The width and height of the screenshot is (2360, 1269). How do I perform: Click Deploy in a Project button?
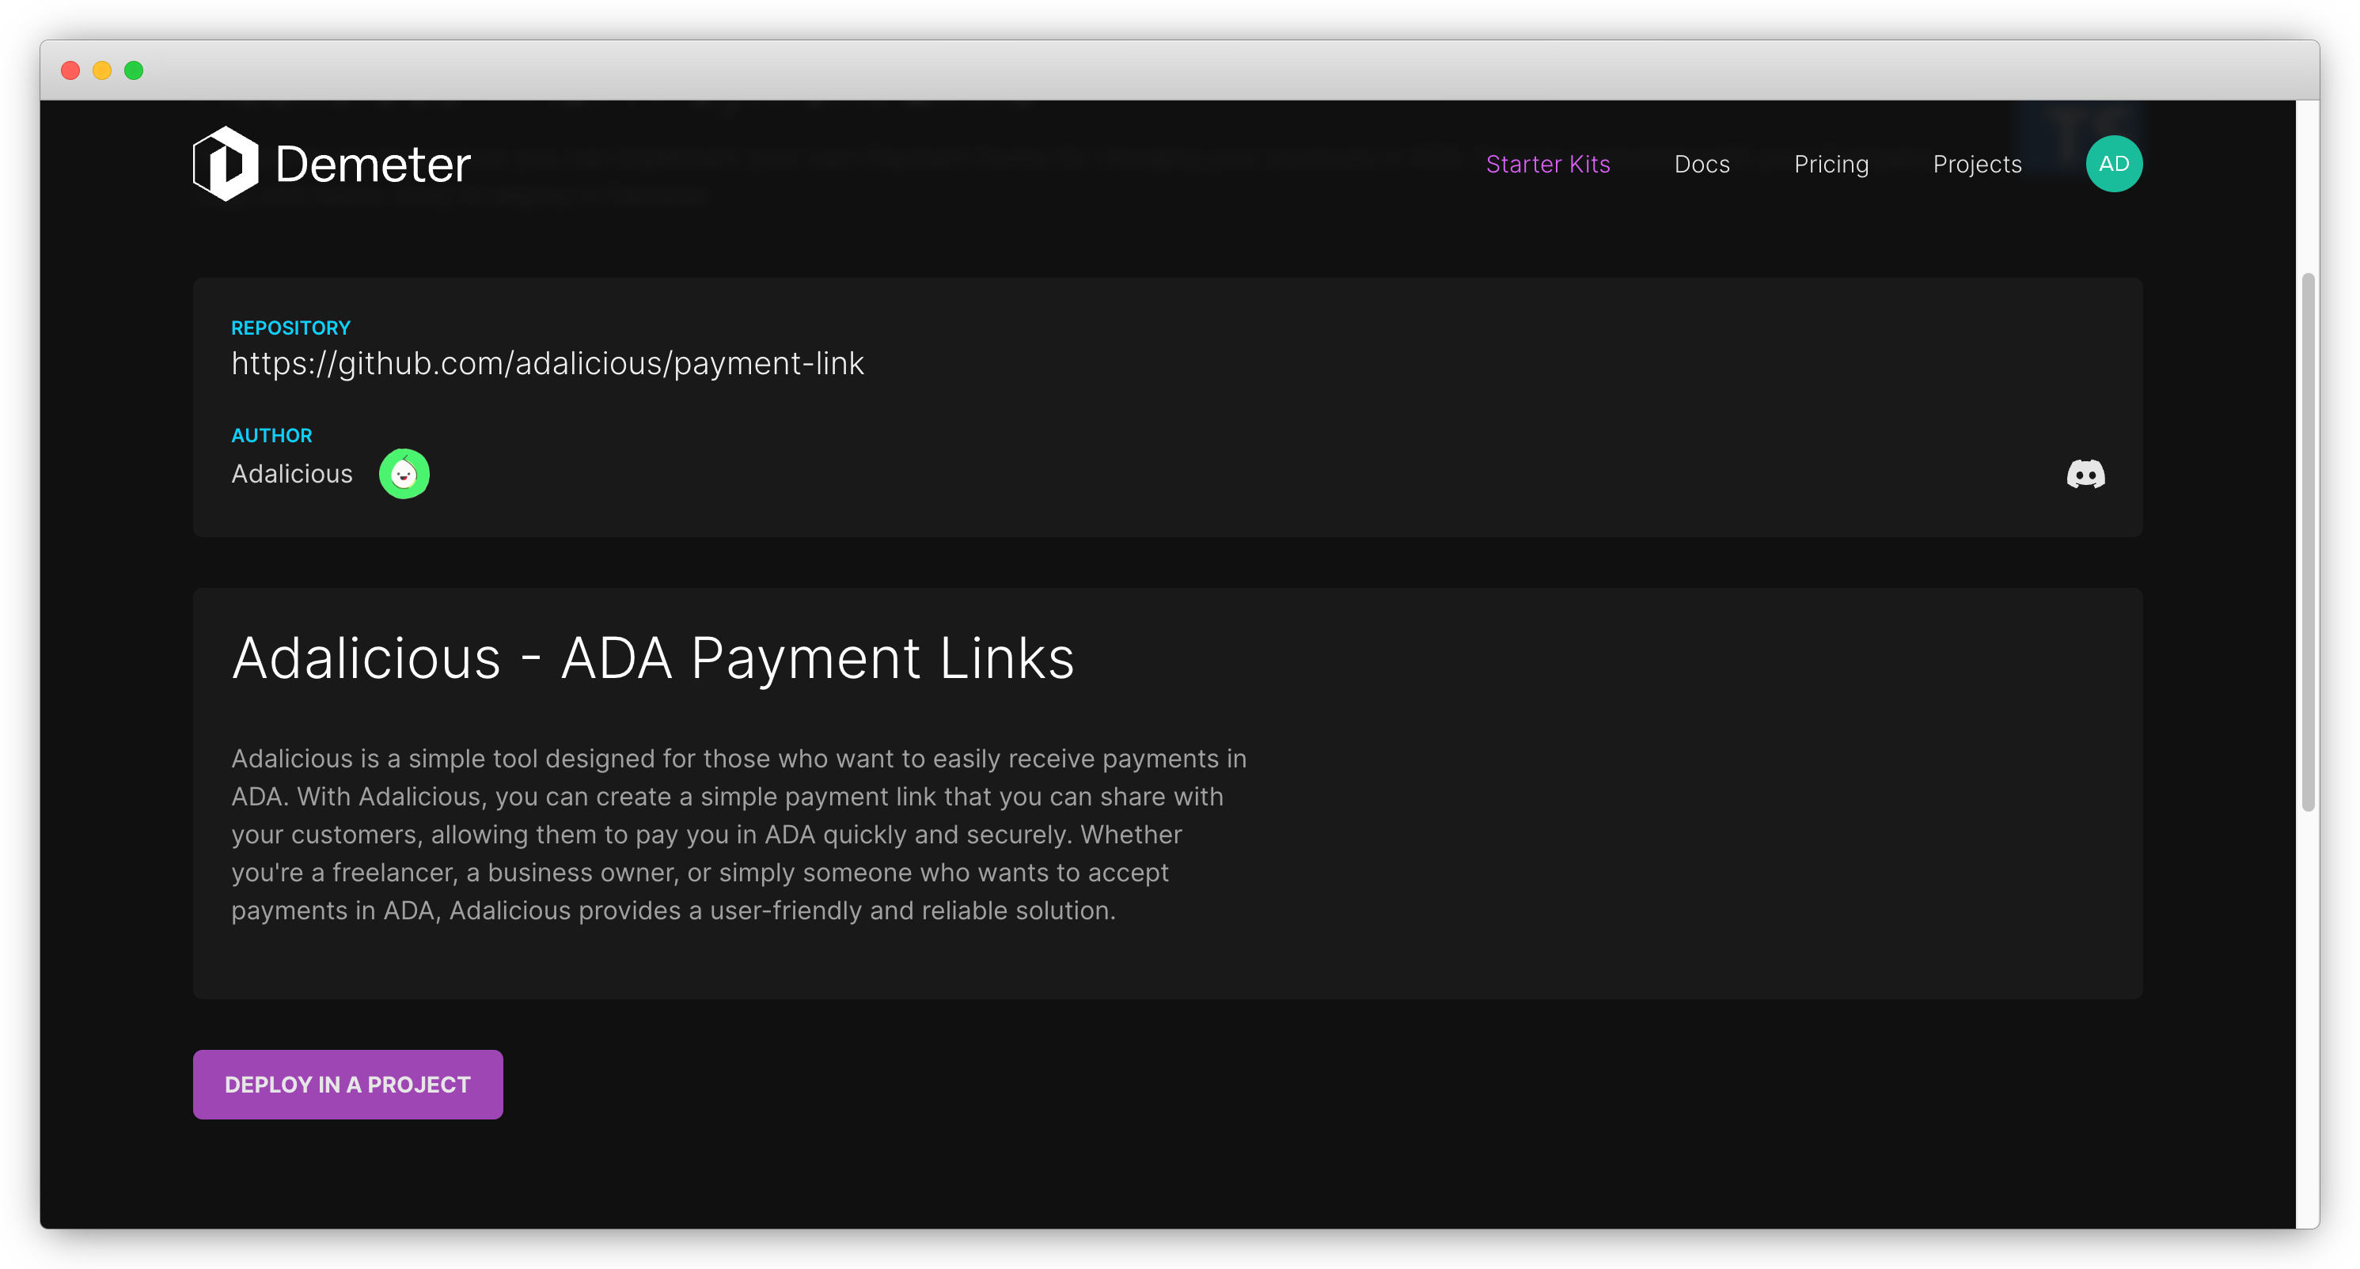pyautogui.click(x=348, y=1084)
